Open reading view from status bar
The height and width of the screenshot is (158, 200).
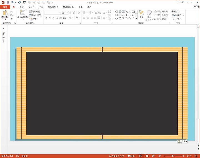click(153, 156)
